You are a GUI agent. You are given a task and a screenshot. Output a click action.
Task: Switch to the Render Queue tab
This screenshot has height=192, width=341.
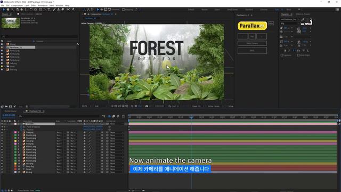point(11,111)
